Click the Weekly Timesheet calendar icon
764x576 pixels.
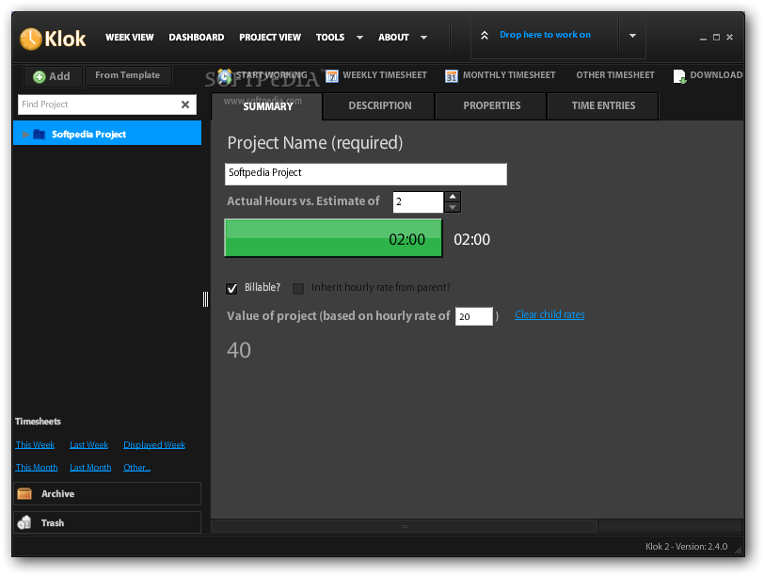(332, 76)
